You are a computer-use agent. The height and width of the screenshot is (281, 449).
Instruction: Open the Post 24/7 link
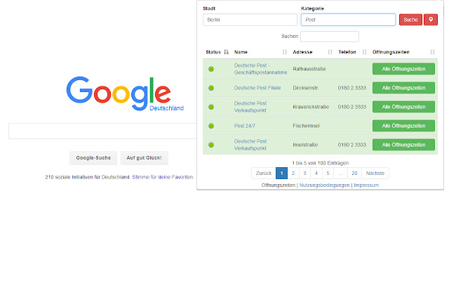coord(245,126)
